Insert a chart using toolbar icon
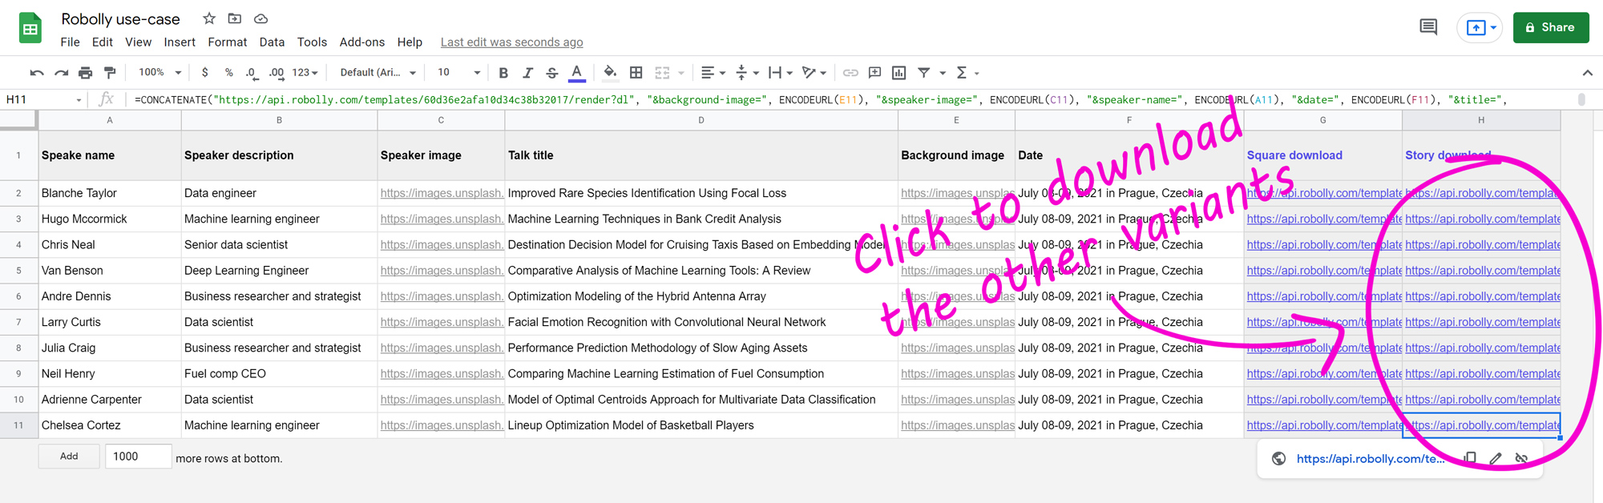The width and height of the screenshot is (1603, 503). click(x=898, y=73)
